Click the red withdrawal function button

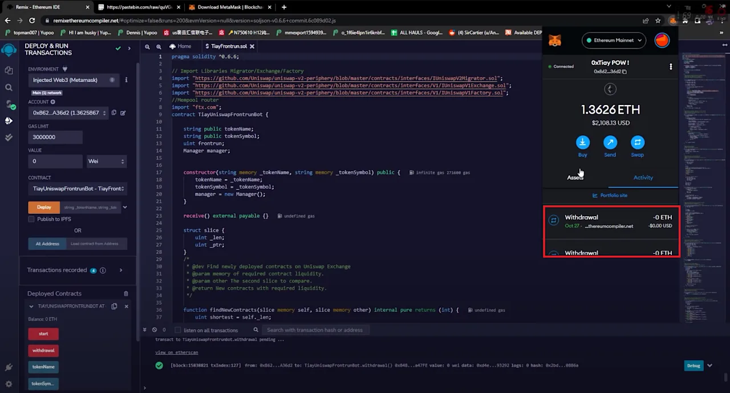point(43,350)
